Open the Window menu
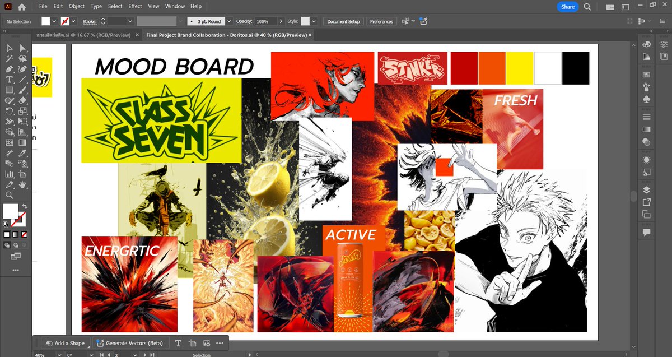Image resolution: width=672 pixels, height=357 pixels. click(175, 6)
